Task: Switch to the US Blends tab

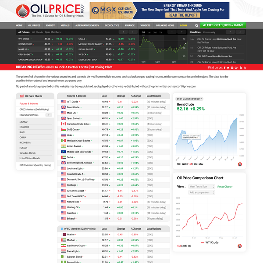Action: (x=37, y=32)
